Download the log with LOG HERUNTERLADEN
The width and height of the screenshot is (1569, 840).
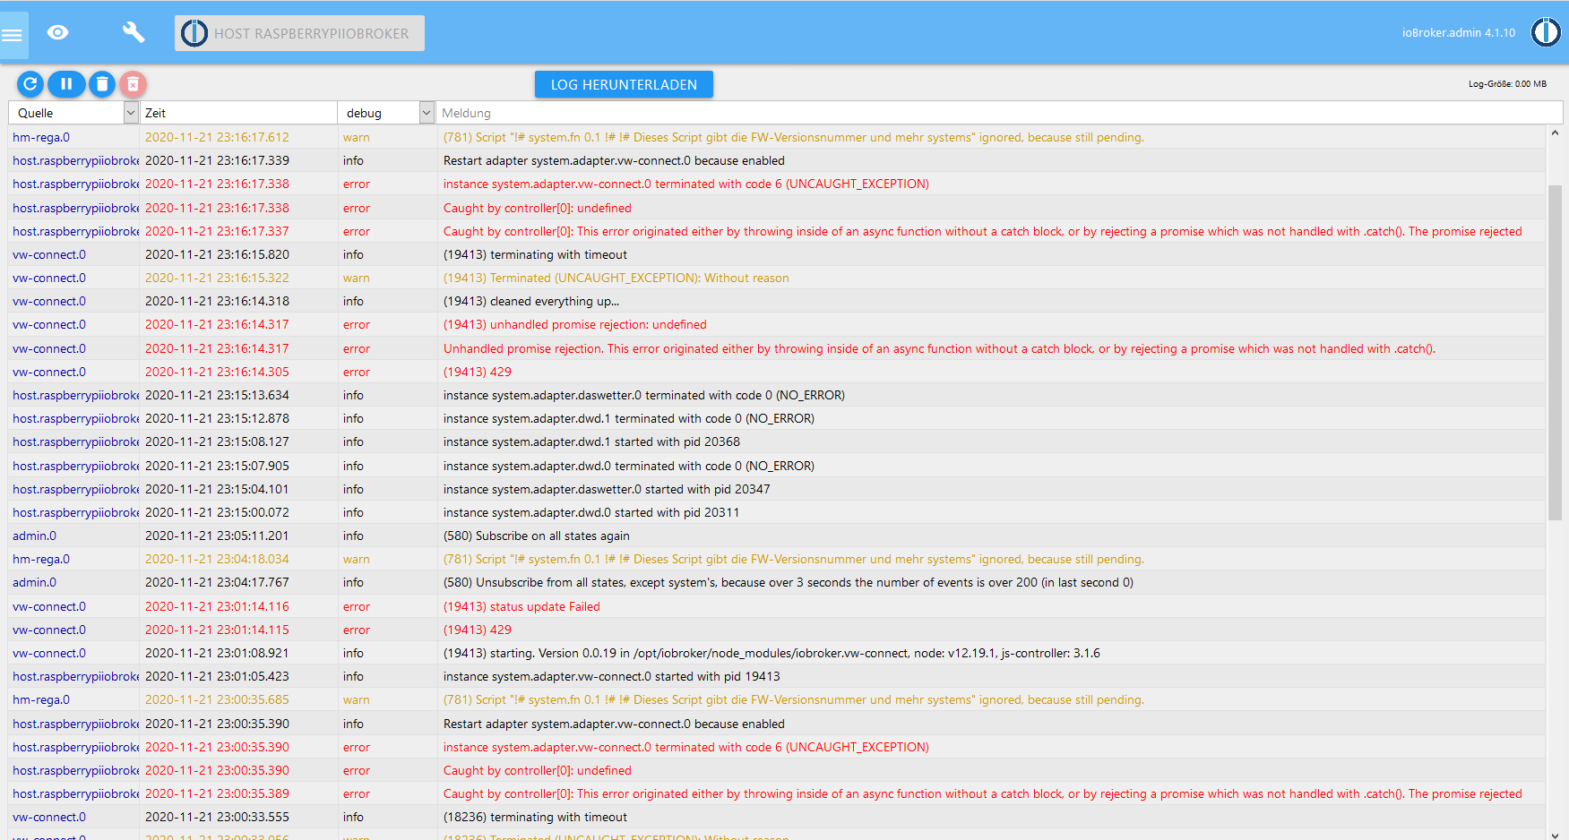tap(624, 84)
